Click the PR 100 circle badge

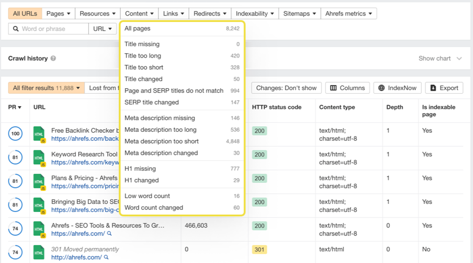coord(16,134)
